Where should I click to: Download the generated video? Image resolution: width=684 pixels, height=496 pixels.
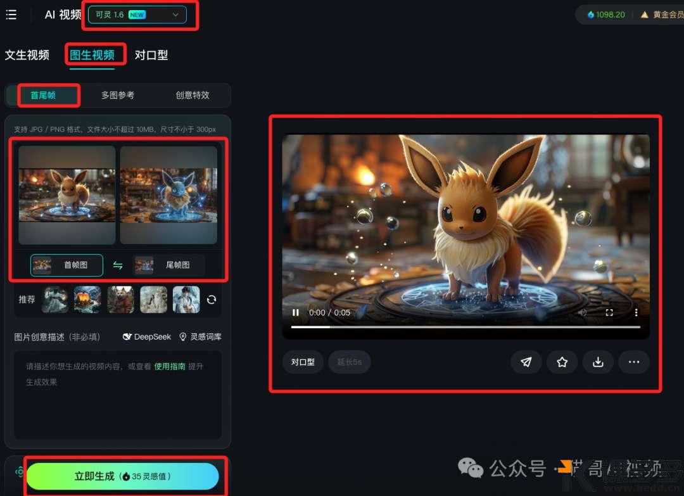point(598,362)
